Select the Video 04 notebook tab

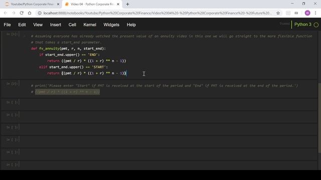tap(92, 4)
